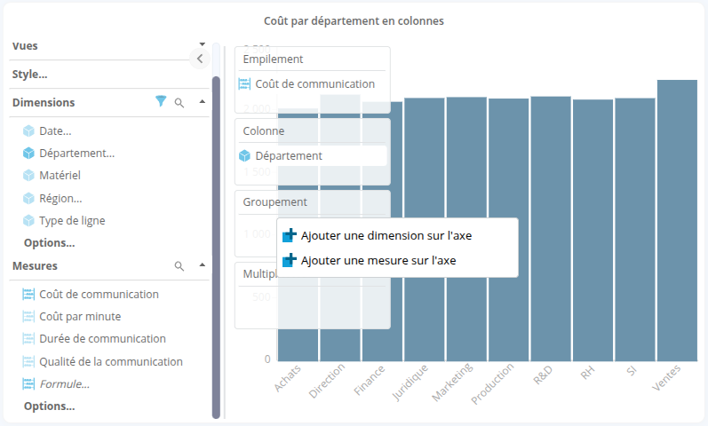The height and width of the screenshot is (426, 708).
Task: Click the search icon next to Dimensions
Action: (x=179, y=103)
